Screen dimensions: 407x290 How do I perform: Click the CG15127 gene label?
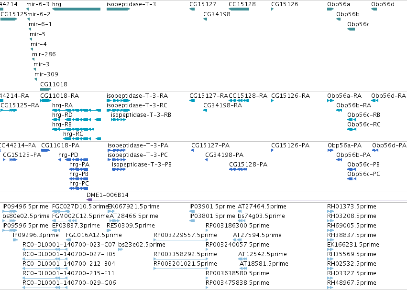(203, 4)
